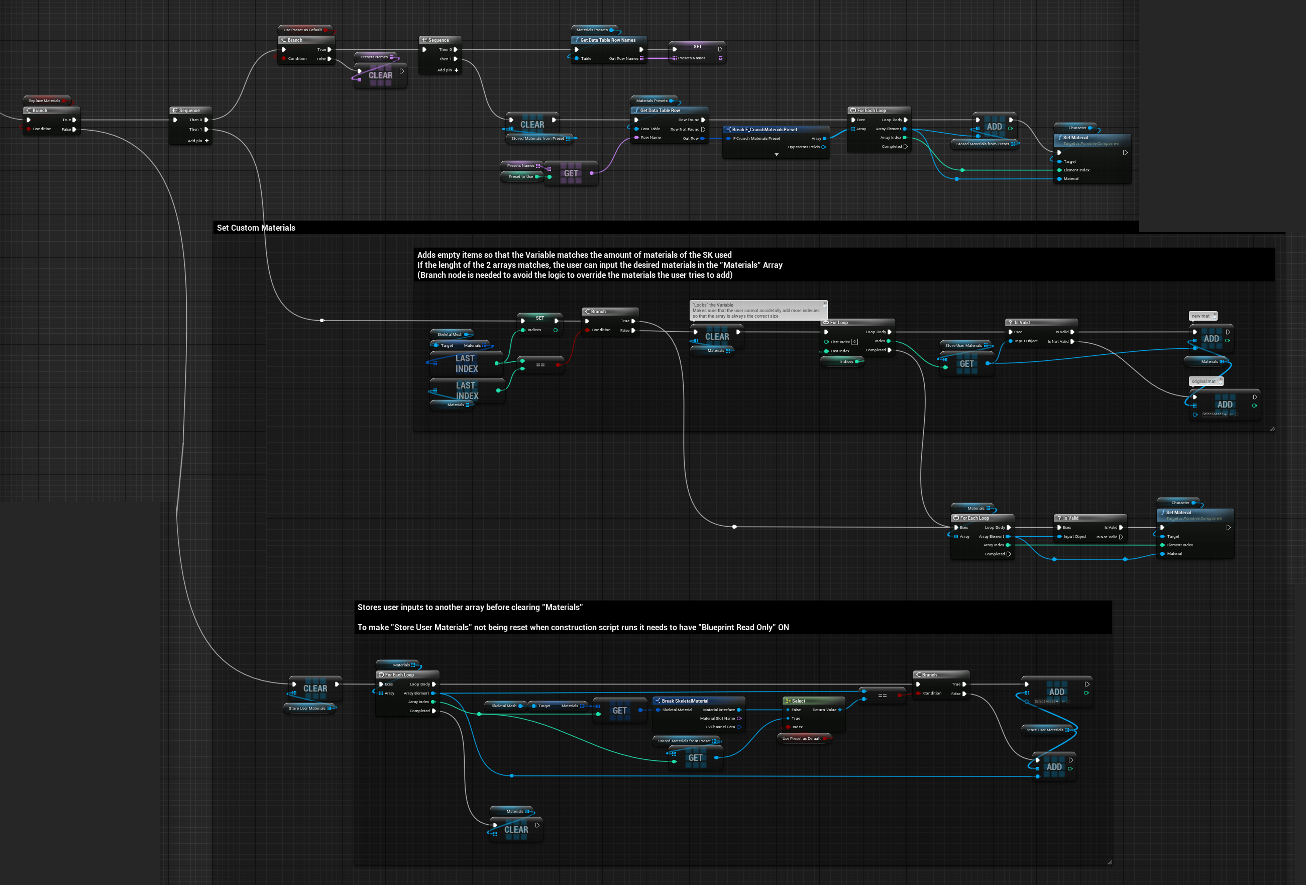This screenshot has height=885, width=1306.
Task: Click Add pin on Sequence after Use Preset Branch
Action: (448, 70)
